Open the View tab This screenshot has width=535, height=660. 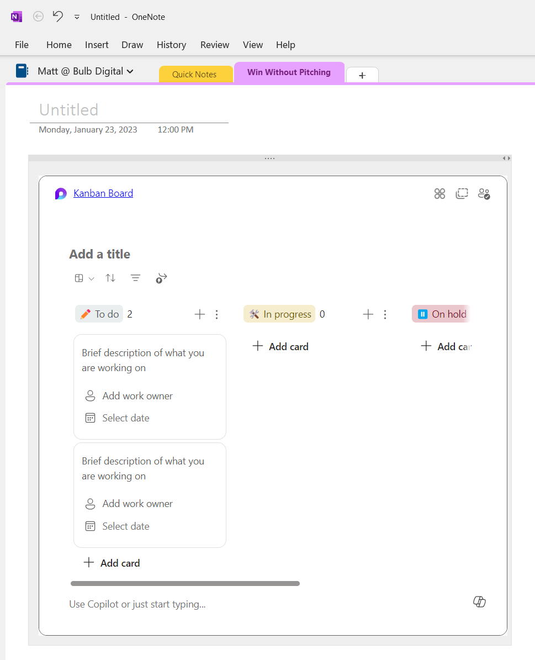(252, 45)
